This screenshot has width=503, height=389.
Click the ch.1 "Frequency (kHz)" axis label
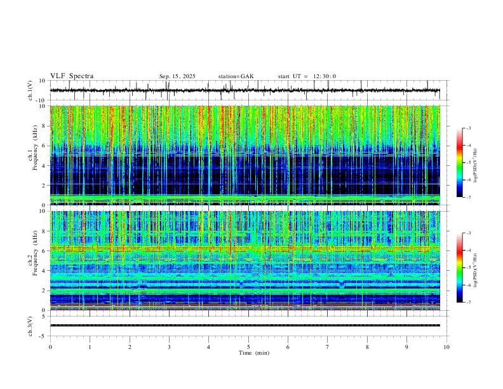coord(36,147)
